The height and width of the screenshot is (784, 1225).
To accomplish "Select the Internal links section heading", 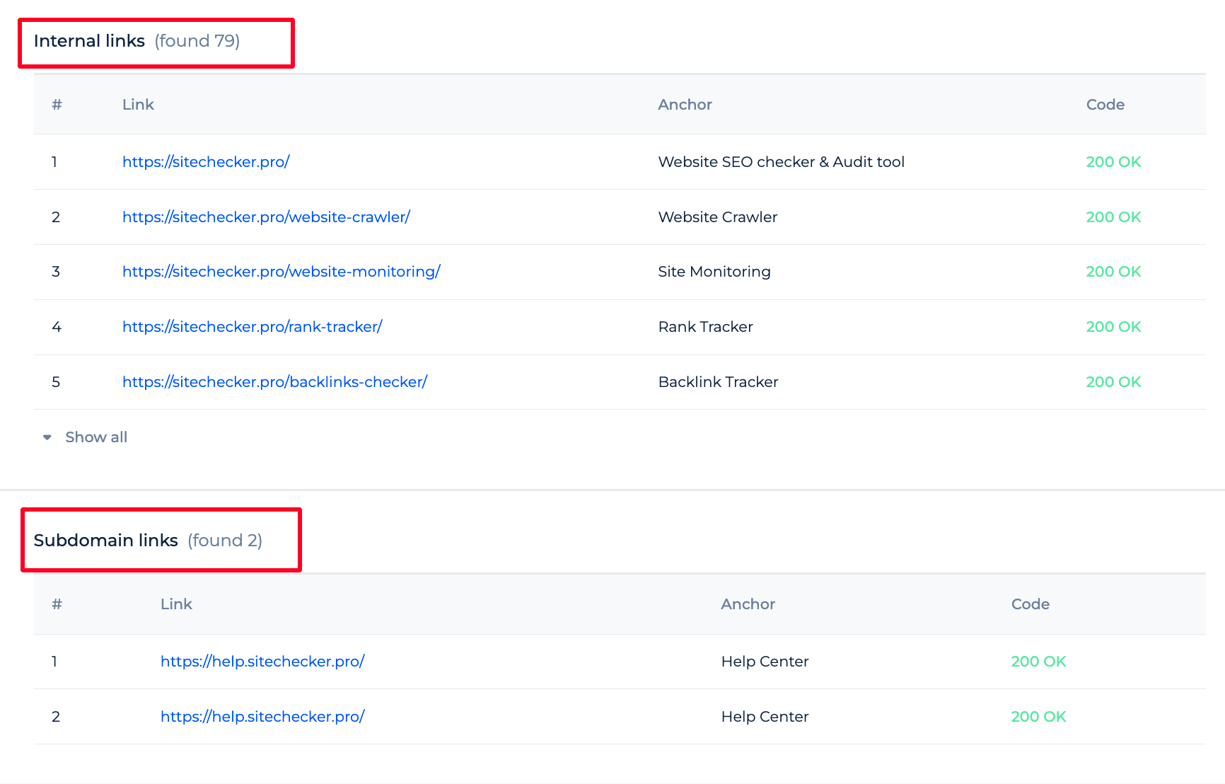I will 89,41.
